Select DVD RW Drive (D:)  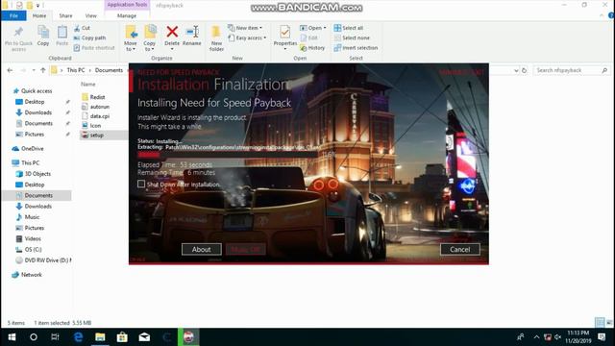pyautogui.click(x=43, y=260)
